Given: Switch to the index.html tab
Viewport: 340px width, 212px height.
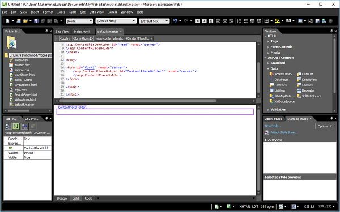Looking at the screenshot, I should (82, 31).
